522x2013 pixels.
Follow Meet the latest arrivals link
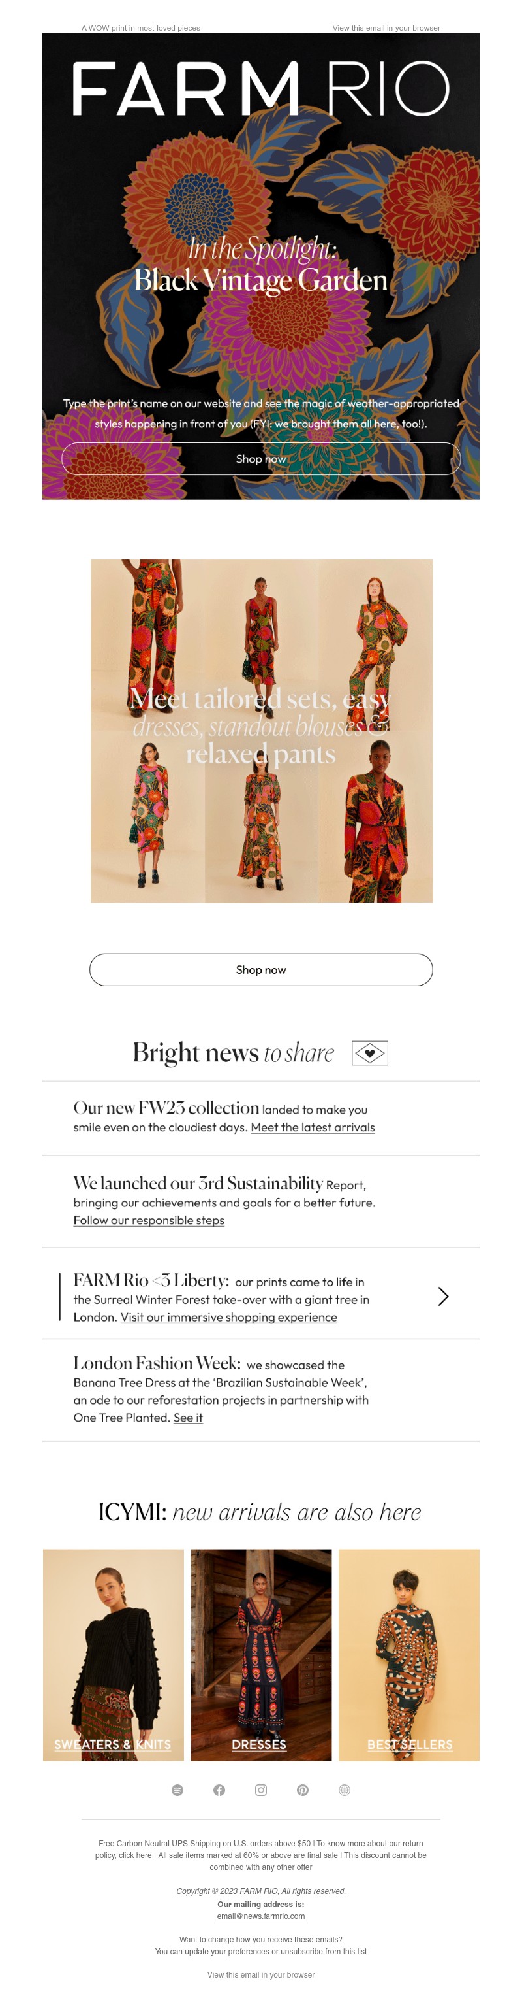point(313,1127)
